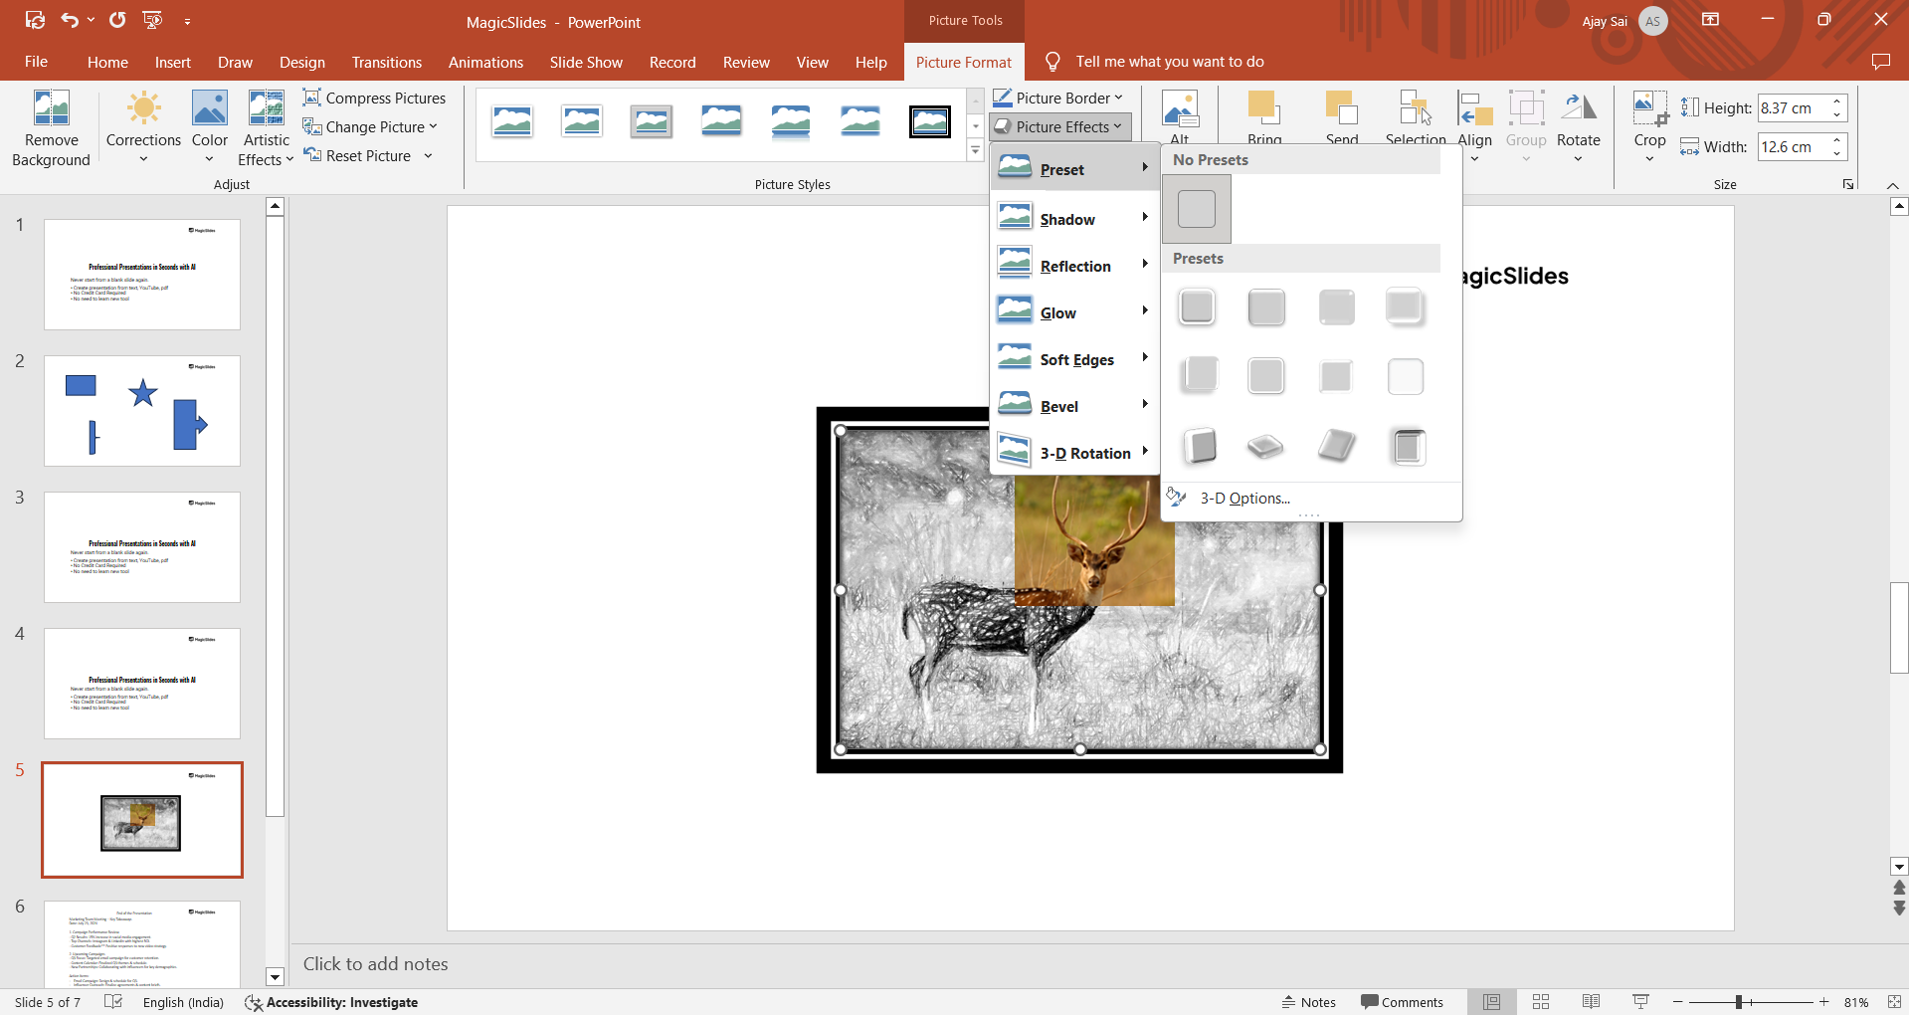1909x1015 pixels.
Task: Open 3-D Options dialog
Action: pos(1245,498)
